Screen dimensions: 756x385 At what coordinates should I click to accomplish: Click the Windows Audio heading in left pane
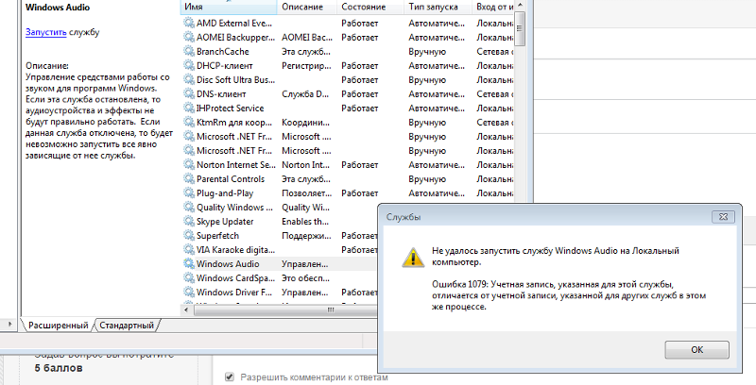click(58, 8)
